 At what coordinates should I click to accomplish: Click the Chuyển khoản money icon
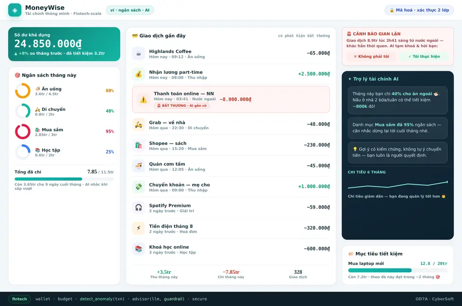139,187
